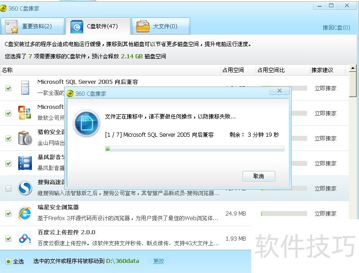359x273 pixels.
Task: Open the 大文件(0) tab
Action: pyautogui.click(x=157, y=26)
